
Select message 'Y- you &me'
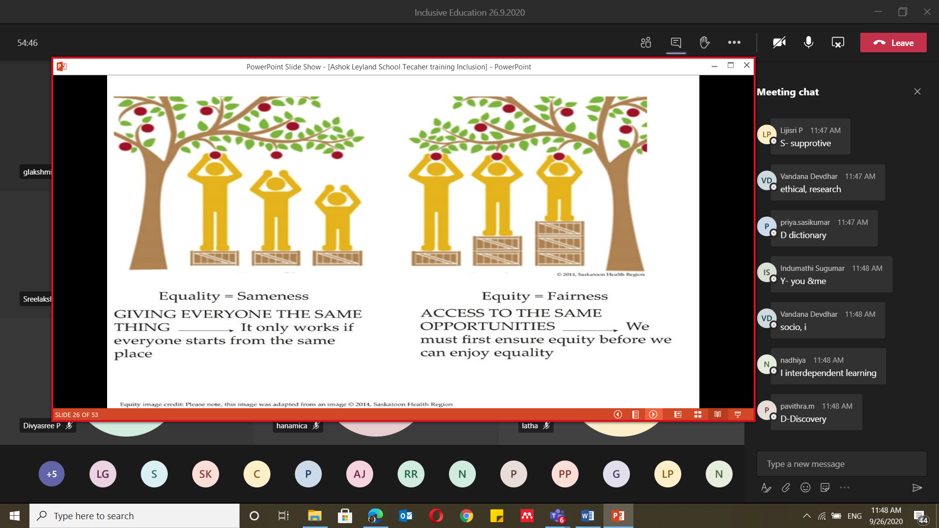pyautogui.click(x=803, y=281)
